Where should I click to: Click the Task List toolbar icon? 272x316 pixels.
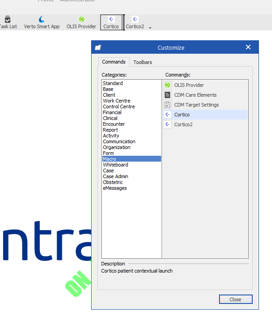point(8,20)
